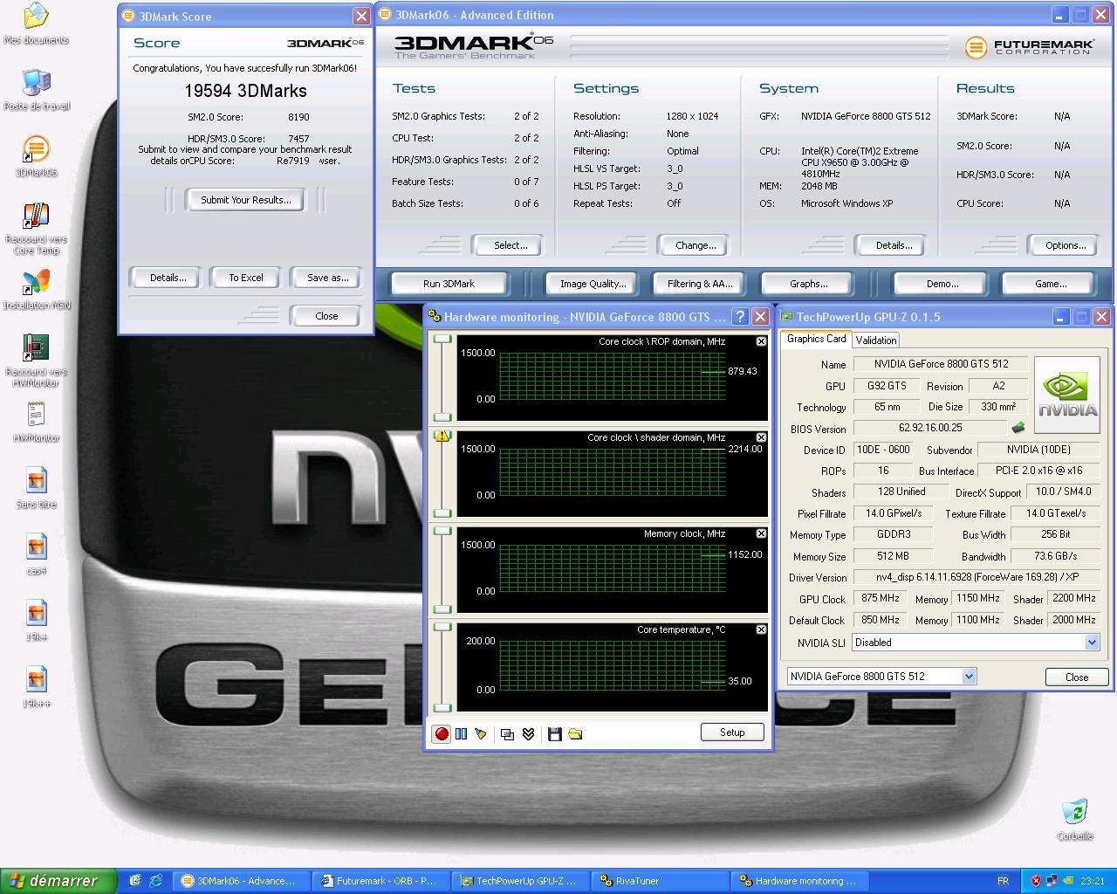Select the HWMonitor text file icon on the desktop
Viewport: 1117px width, 894px height.
pyautogui.click(x=36, y=422)
